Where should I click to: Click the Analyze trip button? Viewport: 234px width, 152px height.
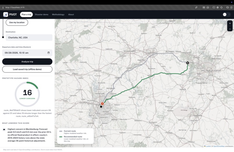(27, 62)
